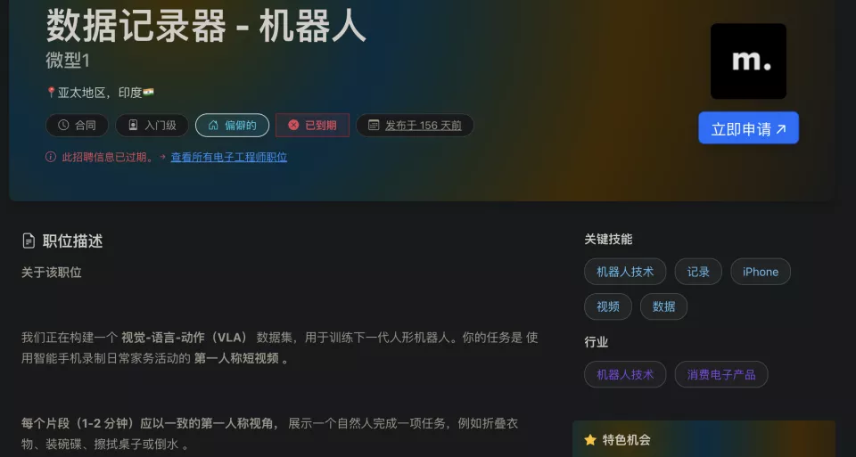Click the document icon beside 职位描述
Viewport: 856px width, 457px height.
[x=29, y=241]
